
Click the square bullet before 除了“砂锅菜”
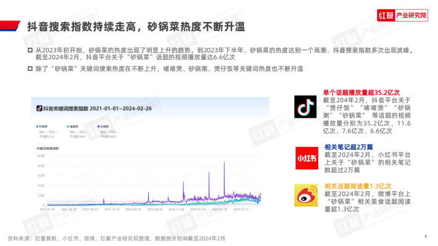[30, 68]
